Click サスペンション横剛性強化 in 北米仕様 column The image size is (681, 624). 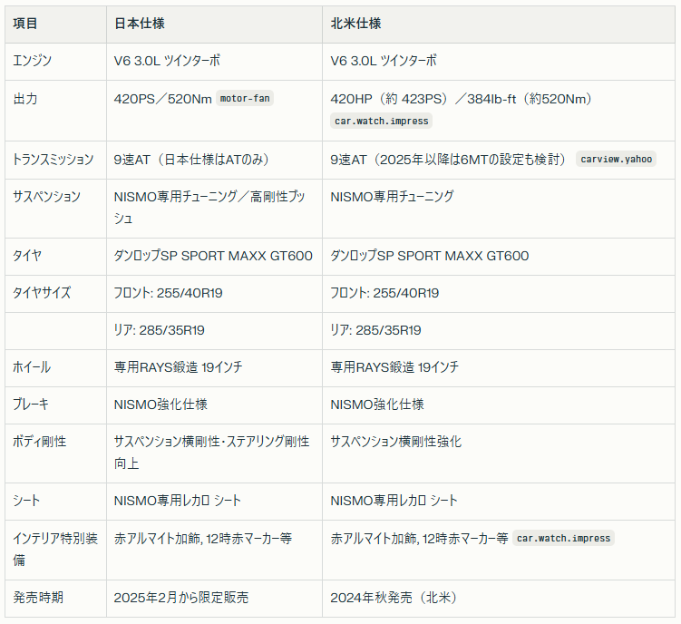coord(396,442)
